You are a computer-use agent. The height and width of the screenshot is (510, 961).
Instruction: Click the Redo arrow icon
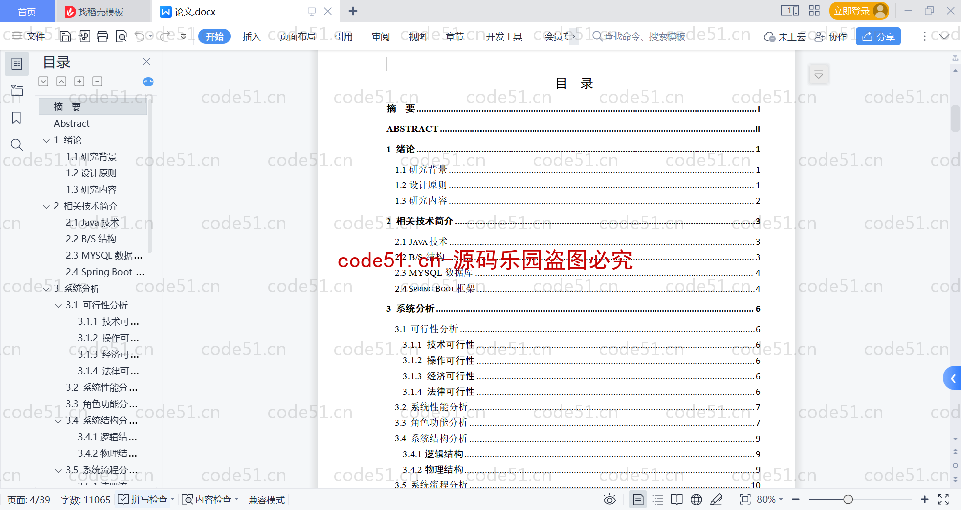tap(165, 36)
